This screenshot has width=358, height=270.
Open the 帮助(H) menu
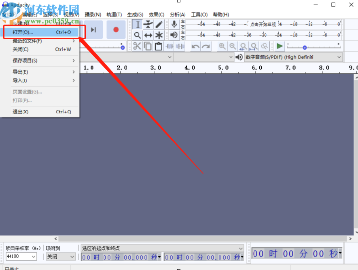point(221,15)
